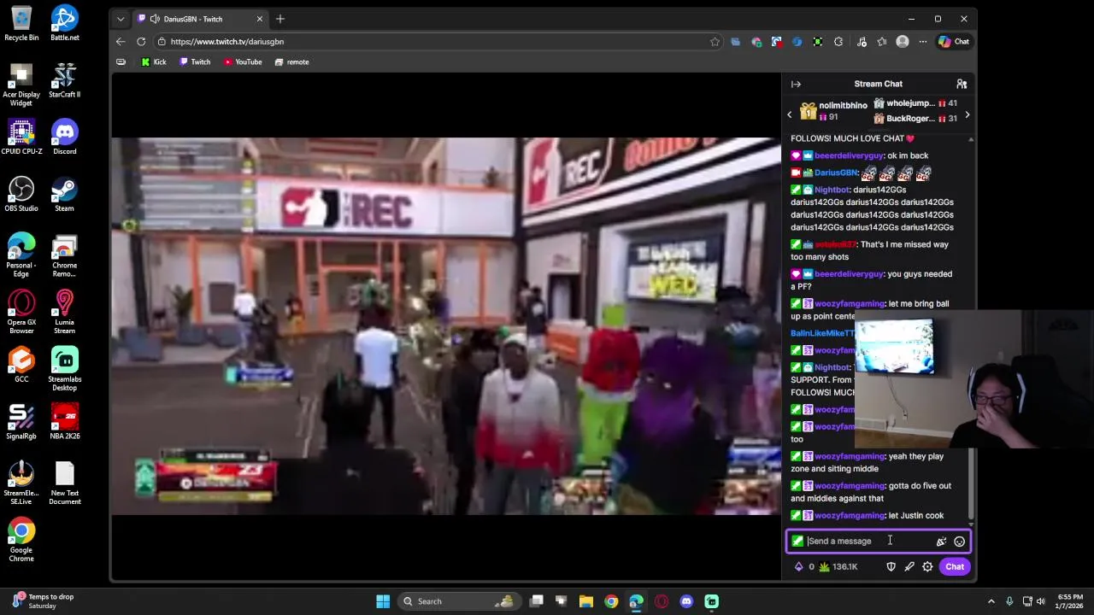The height and width of the screenshot is (615, 1094).
Task: Click the purple Chat send button
Action: [x=955, y=566]
